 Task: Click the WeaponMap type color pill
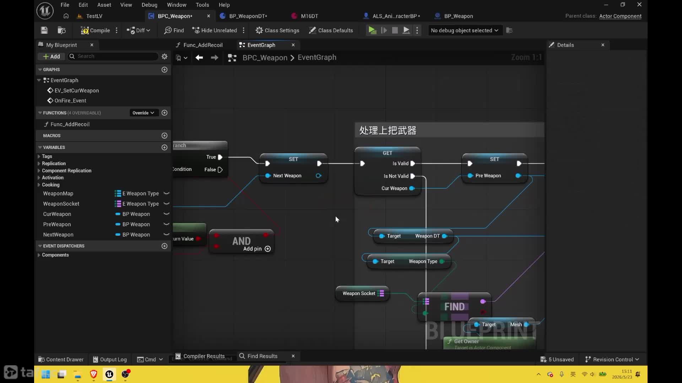pyautogui.click(x=118, y=194)
